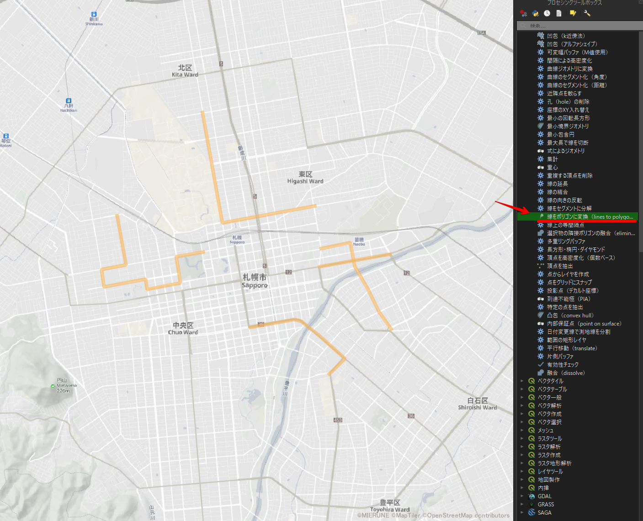This screenshot has width=643, height=521.
Task: Click the icon beside 最小境界ジオメトリ
Action: coord(541,126)
